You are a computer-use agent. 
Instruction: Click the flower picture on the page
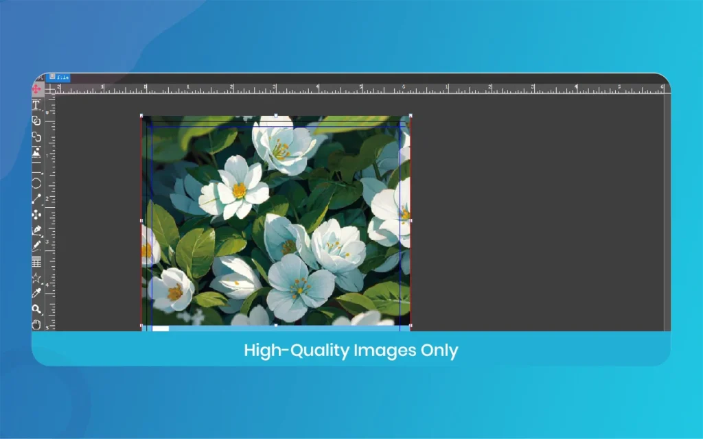click(276, 220)
